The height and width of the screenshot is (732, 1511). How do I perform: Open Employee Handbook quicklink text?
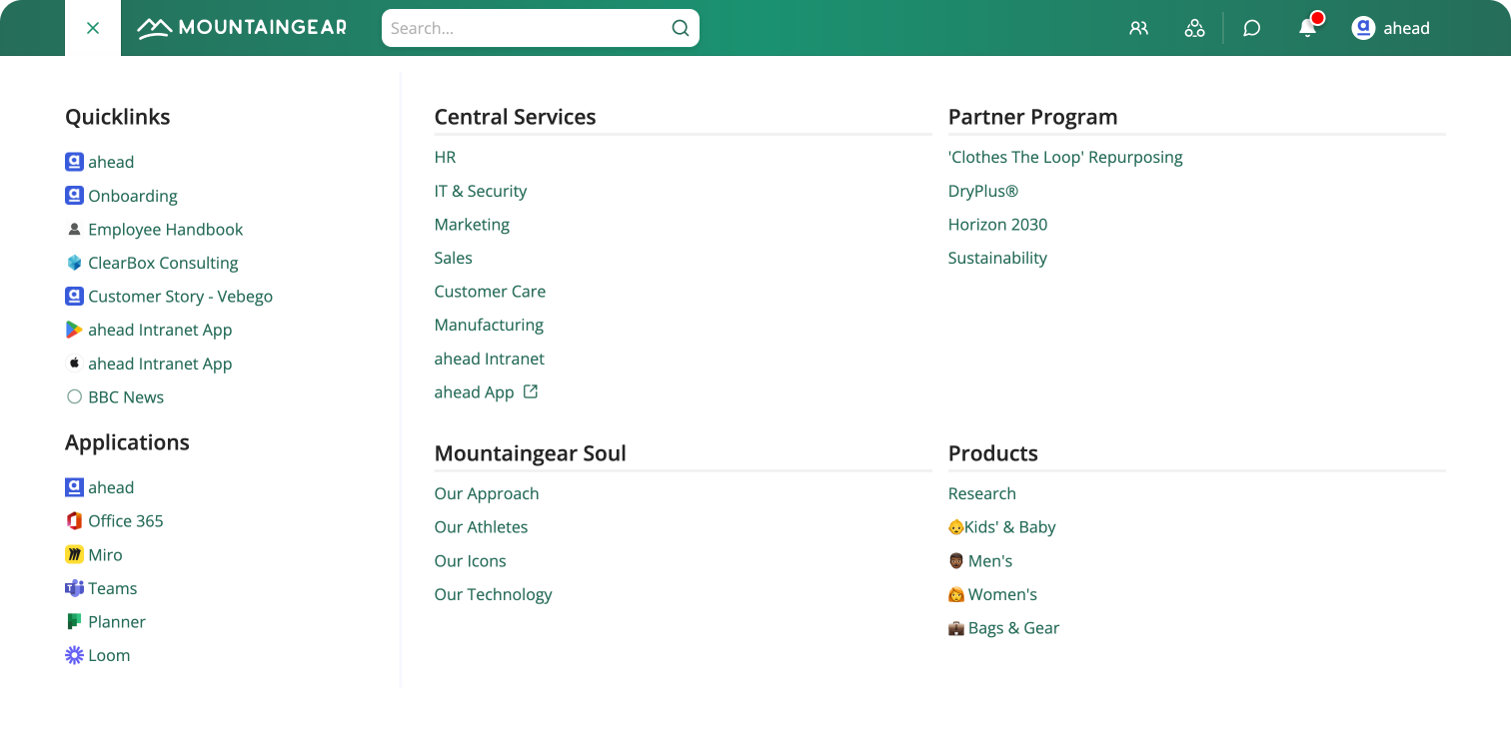(x=166, y=229)
